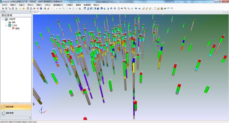
Task: Collapse the 工作区 tree node
Action: pyautogui.click(x=6, y=25)
